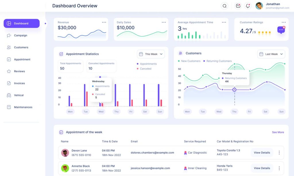Select the Thursday data point on Returning Customers line
Screen dimensions: 294x176
(x=234, y=90)
